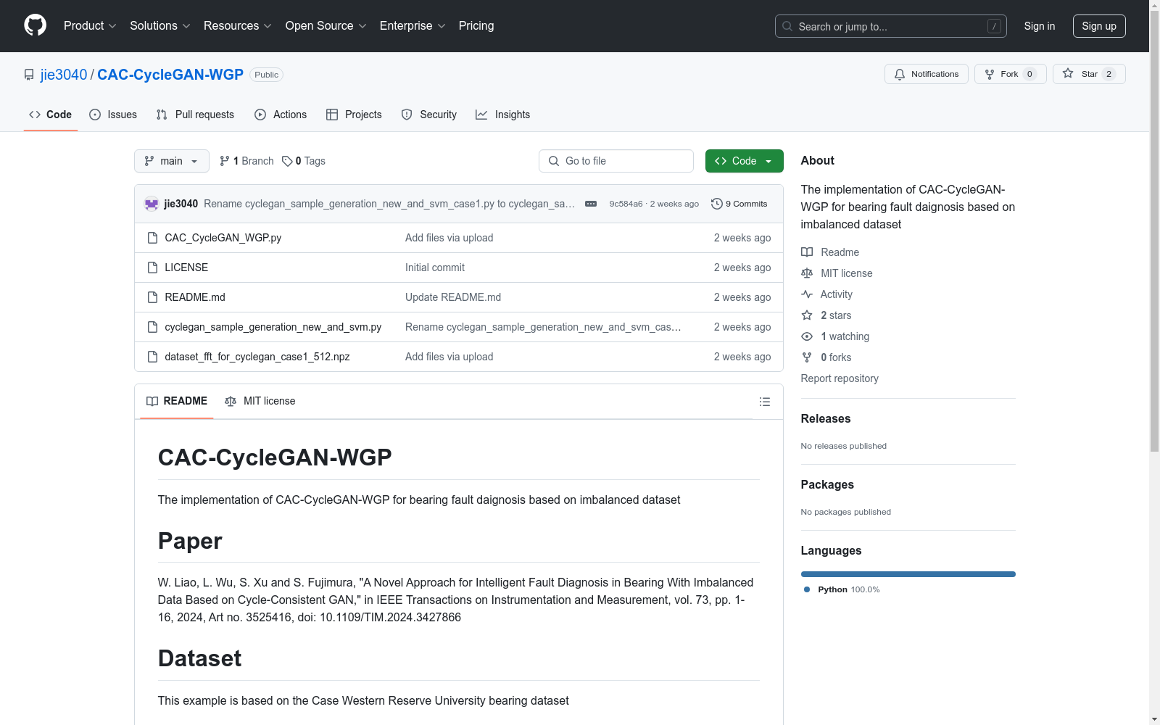
Task: Click the Notifications bell icon
Action: 900,74
